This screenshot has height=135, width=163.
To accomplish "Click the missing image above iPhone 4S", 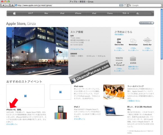I will click(25, 96).
